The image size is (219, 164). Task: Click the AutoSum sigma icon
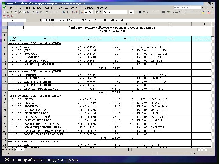coord(68,12)
